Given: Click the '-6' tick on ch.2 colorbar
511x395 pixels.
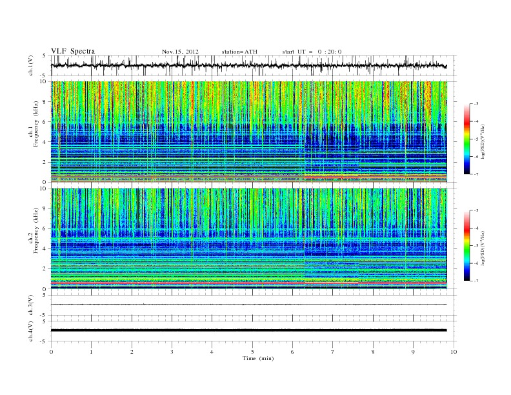Looking at the screenshot, I should click(x=476, y=263).
